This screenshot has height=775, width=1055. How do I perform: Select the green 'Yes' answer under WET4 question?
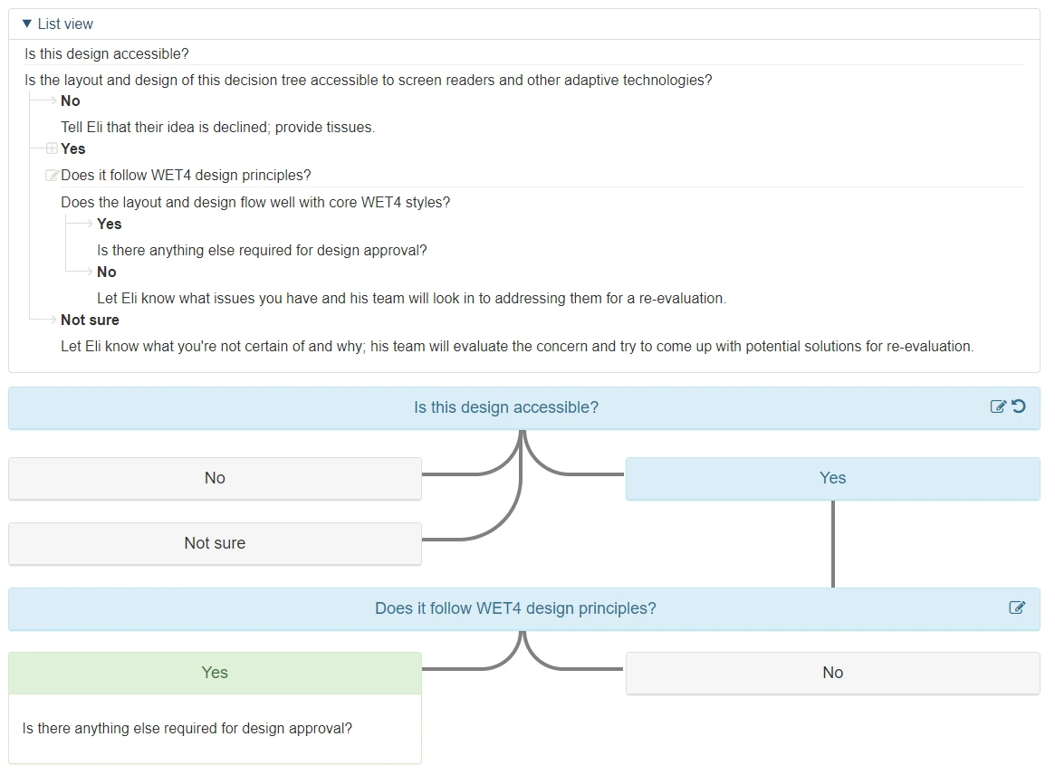(x=215, y=673)
